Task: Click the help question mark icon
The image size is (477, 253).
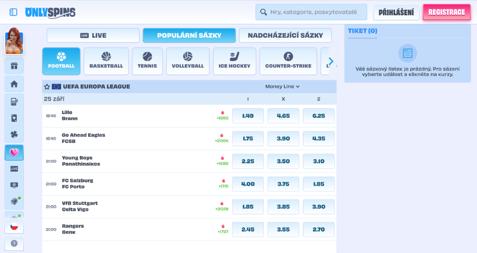Action: tap(14, 243)
